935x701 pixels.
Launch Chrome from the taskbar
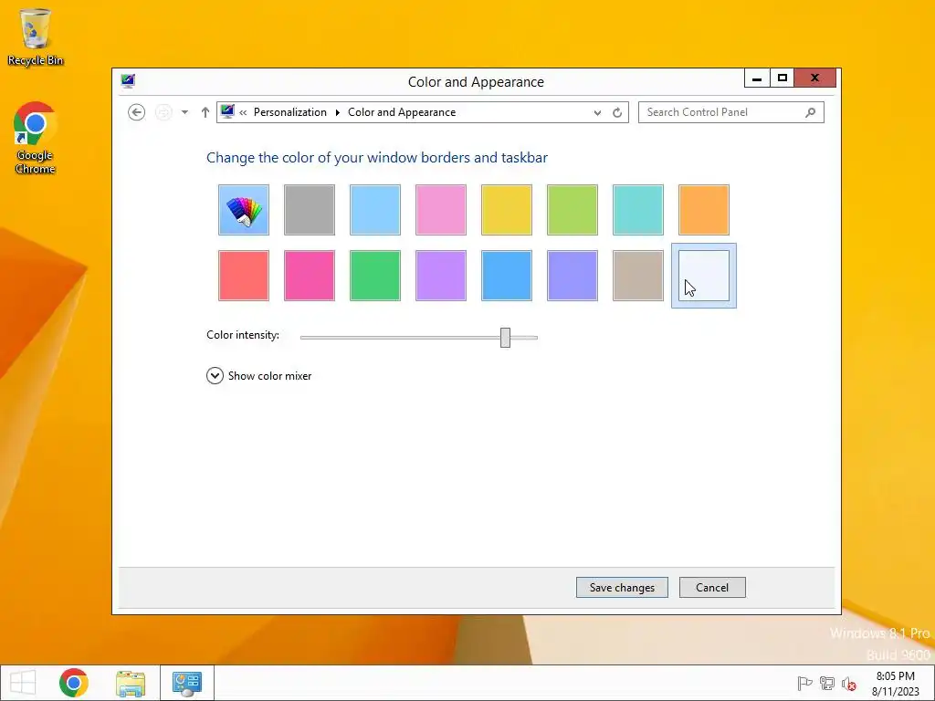pyautogui.click(x=73, y=683)
